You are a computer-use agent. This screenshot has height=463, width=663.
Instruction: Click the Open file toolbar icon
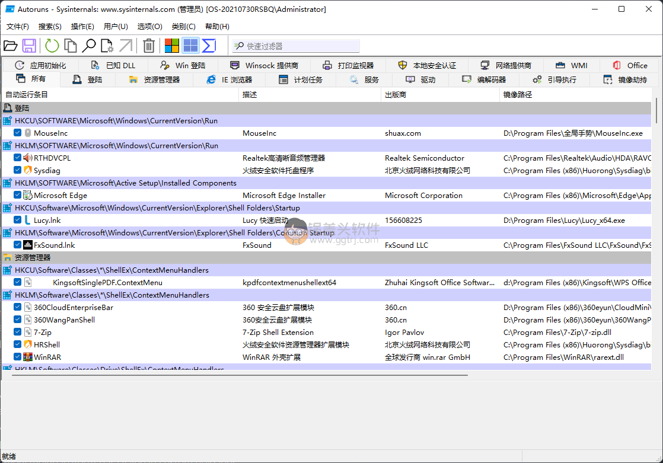[10, 46]
